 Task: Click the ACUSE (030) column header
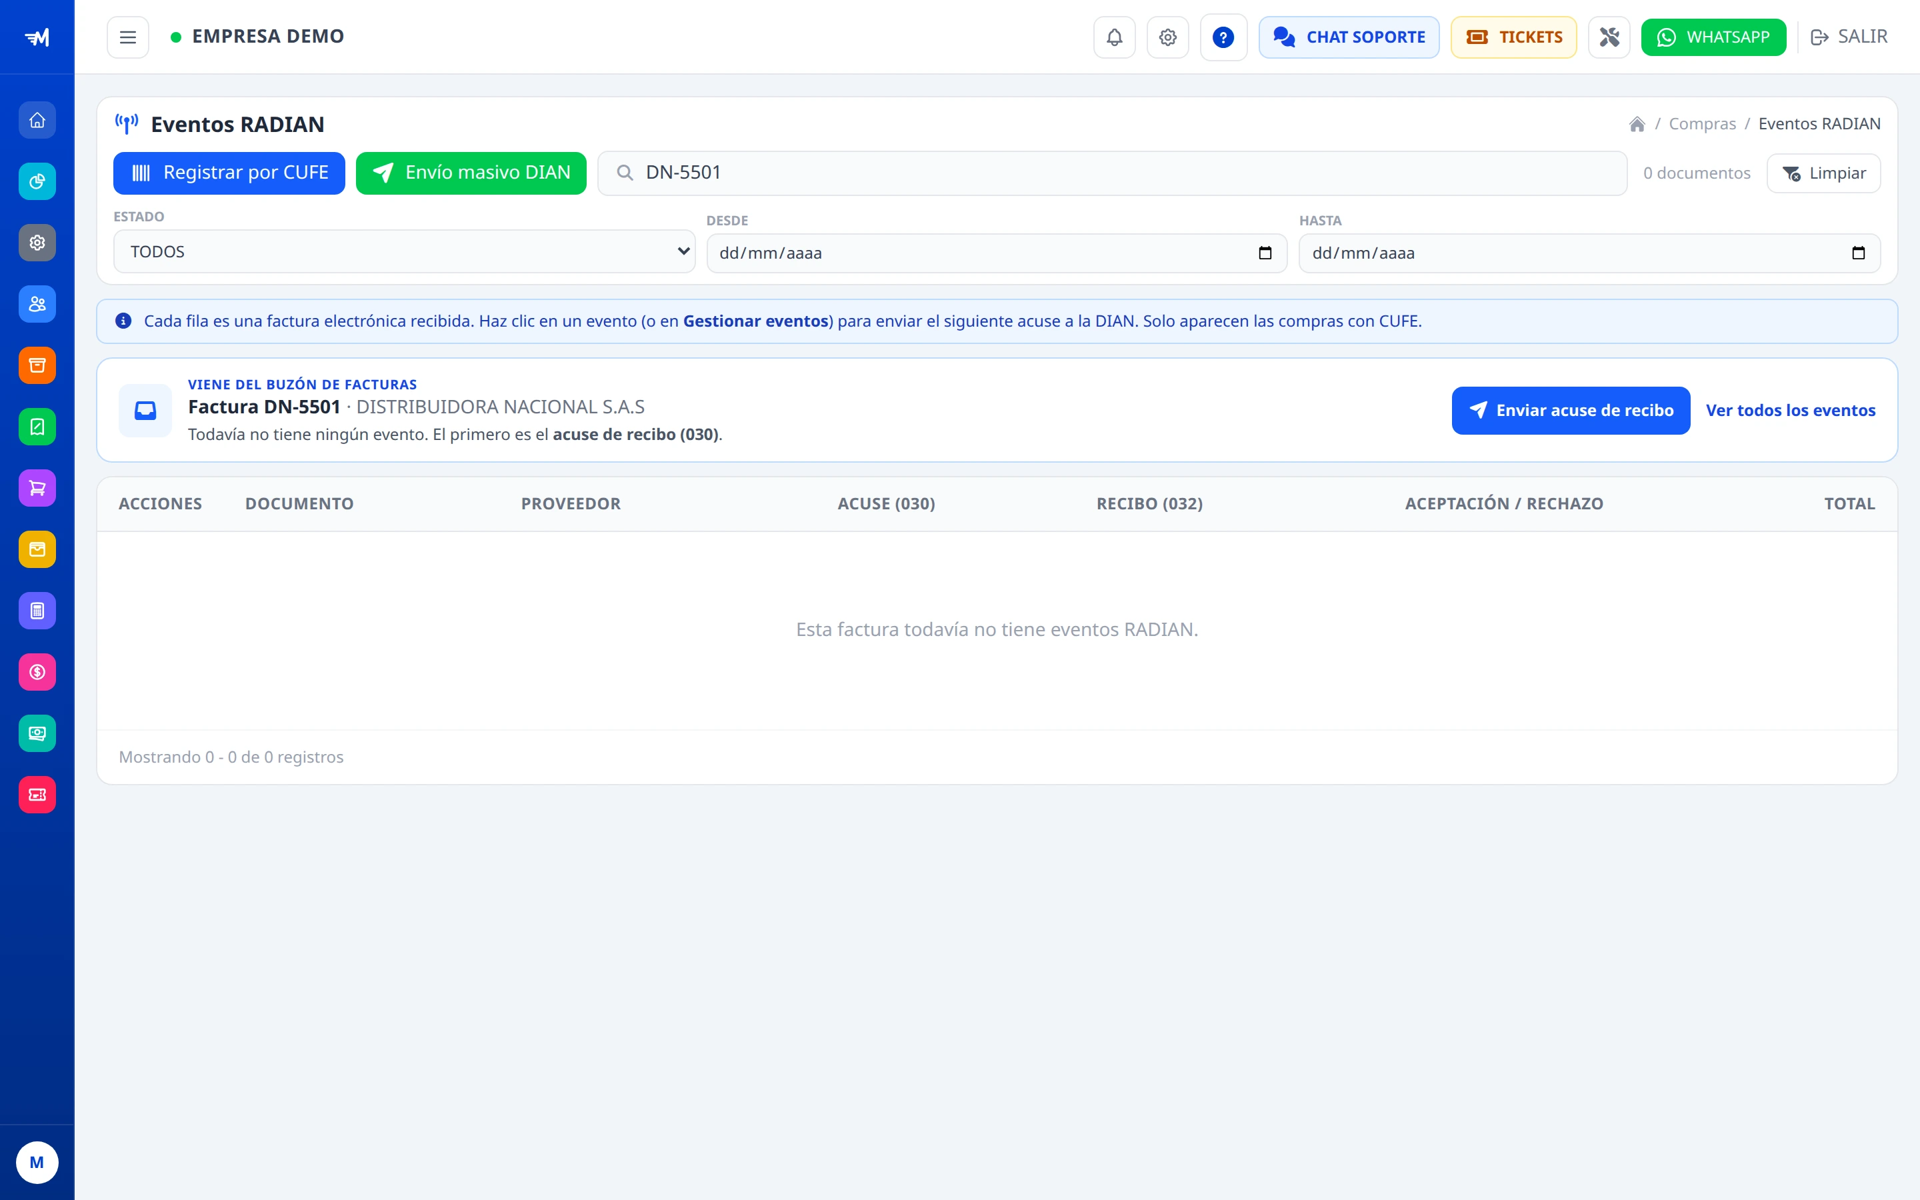[x=886, y=504]
